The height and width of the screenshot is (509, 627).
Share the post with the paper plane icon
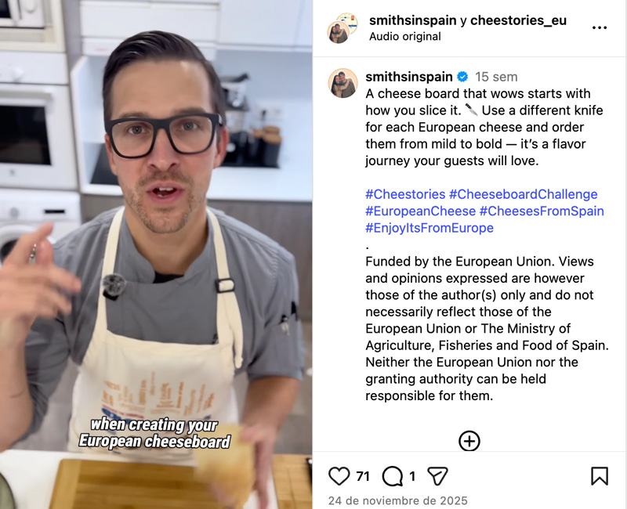(x=437, y=476)
